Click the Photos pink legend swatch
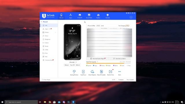 [x=100, y=66]
